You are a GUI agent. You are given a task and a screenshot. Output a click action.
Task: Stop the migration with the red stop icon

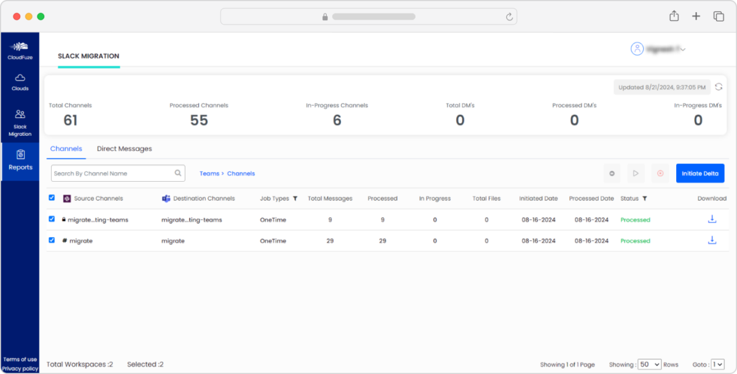point(660,173)
